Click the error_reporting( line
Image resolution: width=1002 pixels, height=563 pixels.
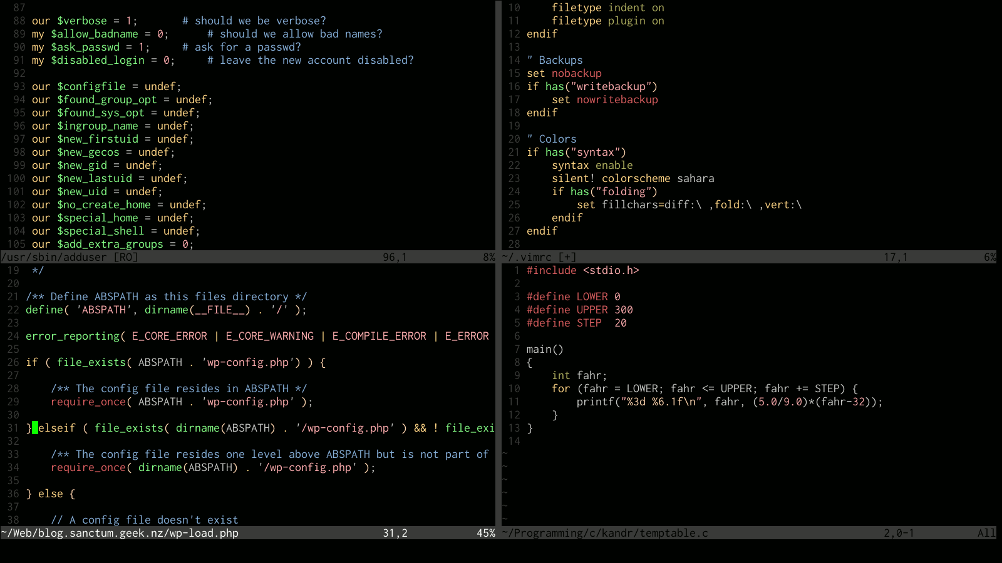(257, 336)
